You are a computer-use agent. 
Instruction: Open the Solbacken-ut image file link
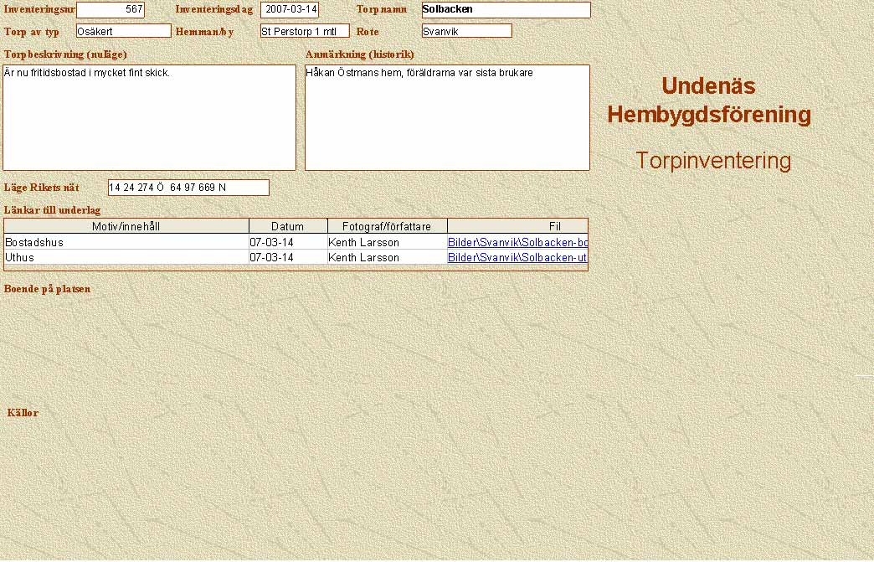[517, 257]
